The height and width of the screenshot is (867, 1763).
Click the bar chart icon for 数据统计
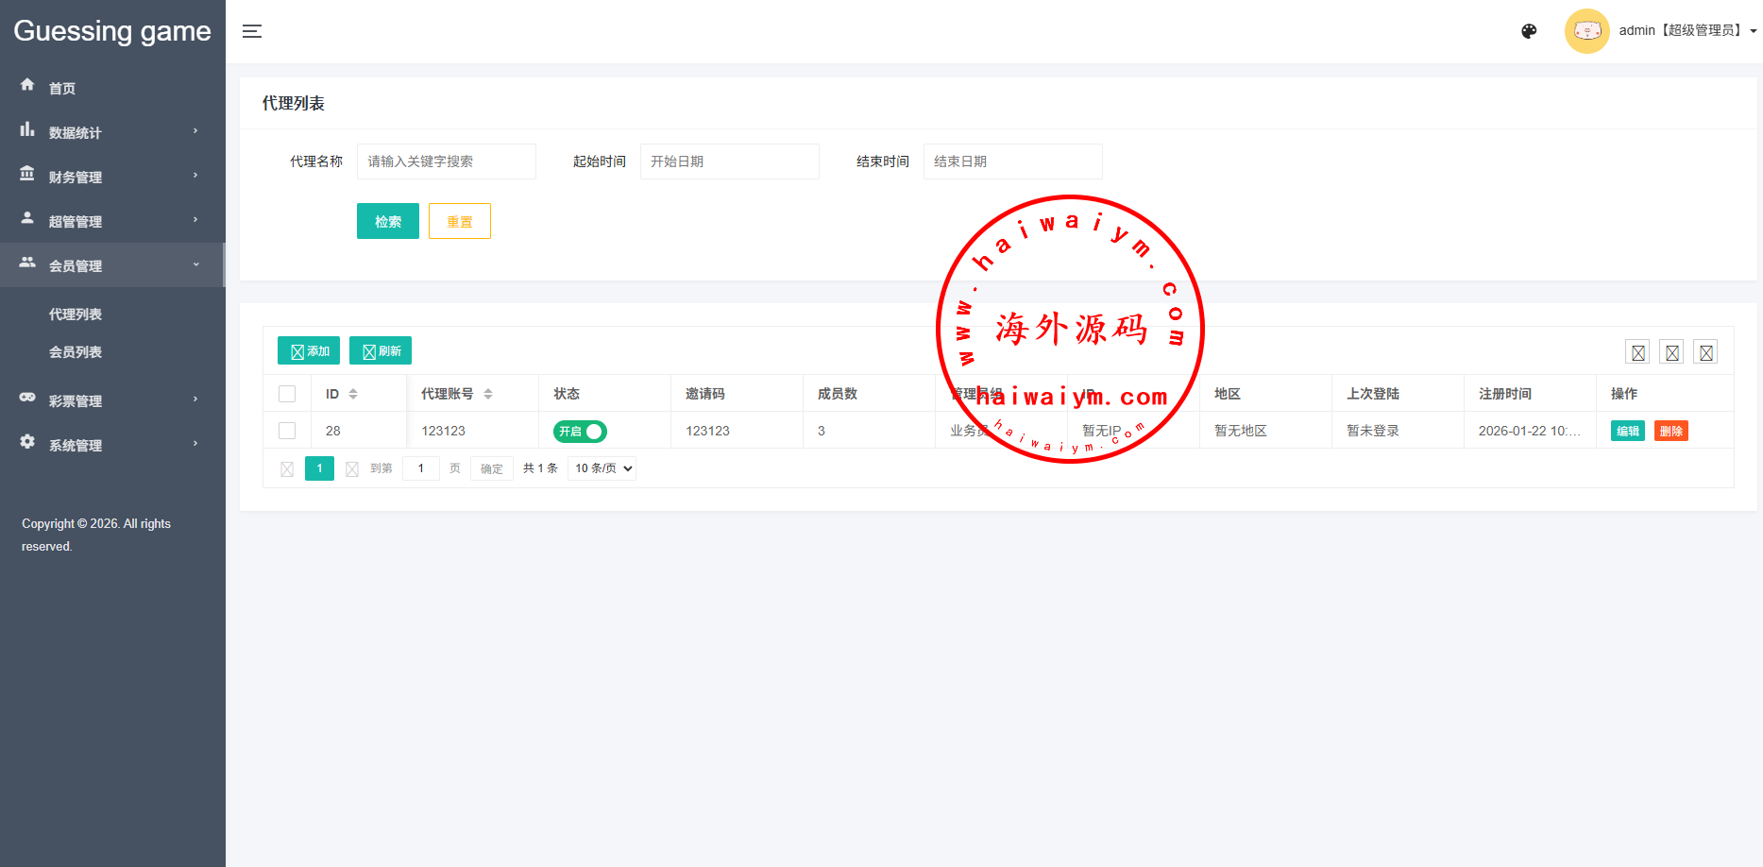click(x=27, y=129)
